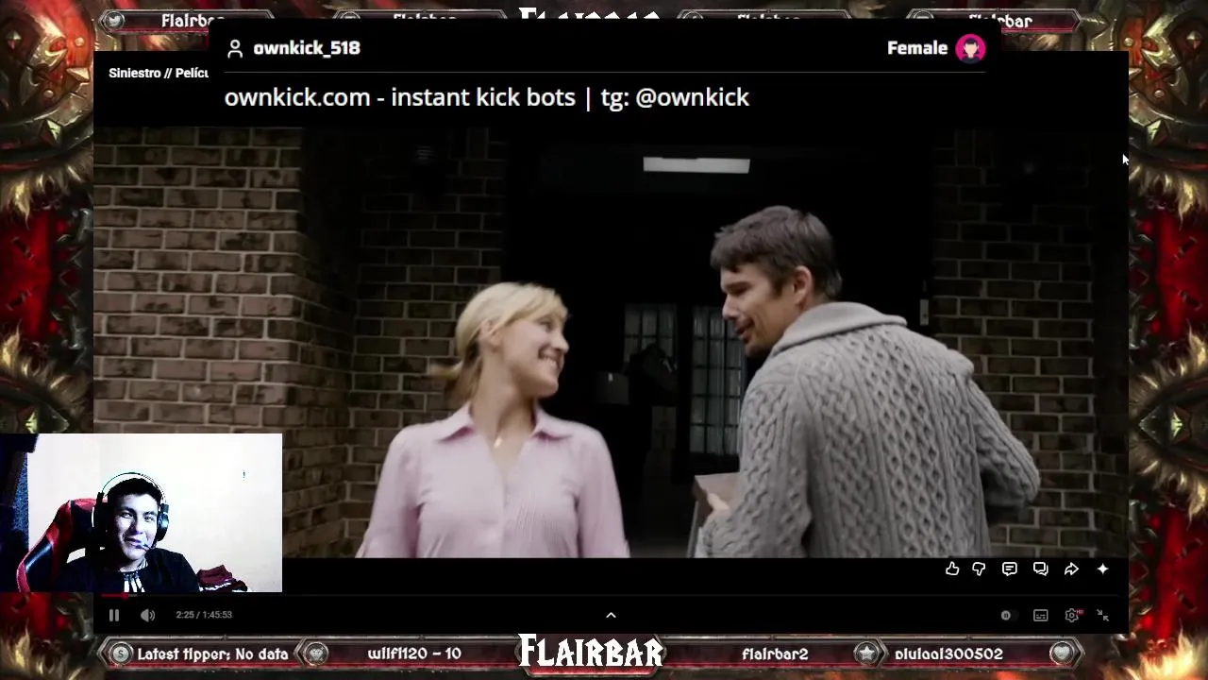
Task: Click the Siniestro // Película video title
Action: (x=159, y=73)
